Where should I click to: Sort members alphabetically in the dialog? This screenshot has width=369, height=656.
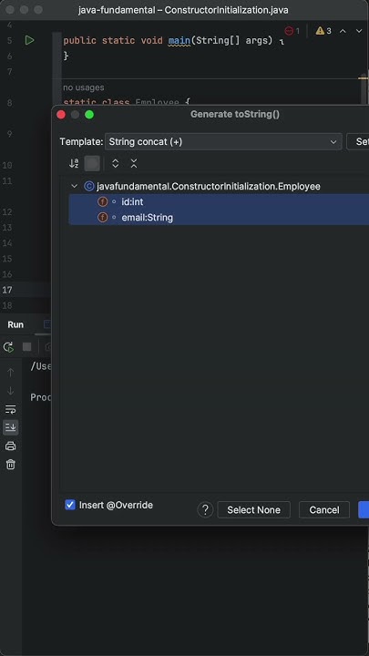(74, 164)
